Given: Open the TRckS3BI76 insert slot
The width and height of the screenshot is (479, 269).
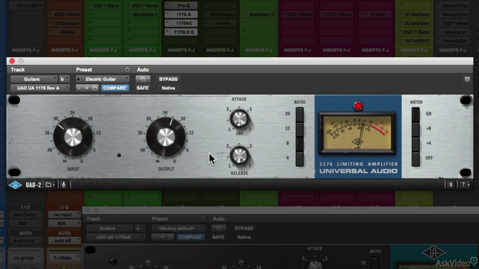Looking at the screenshot, I should [25, 6].
